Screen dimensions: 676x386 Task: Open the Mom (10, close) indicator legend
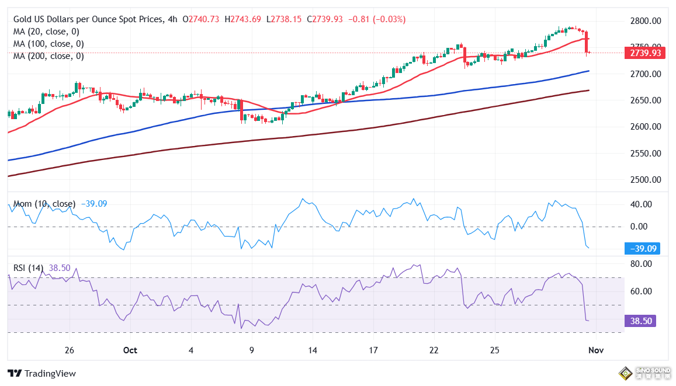pos(44,204)
